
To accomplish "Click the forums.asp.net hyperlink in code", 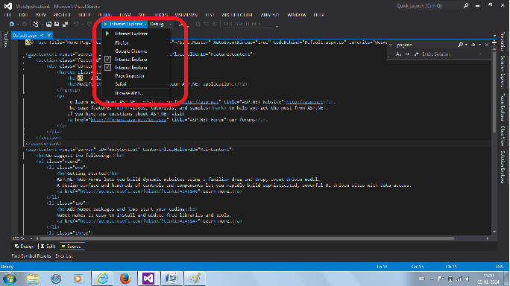I will 128,120.
